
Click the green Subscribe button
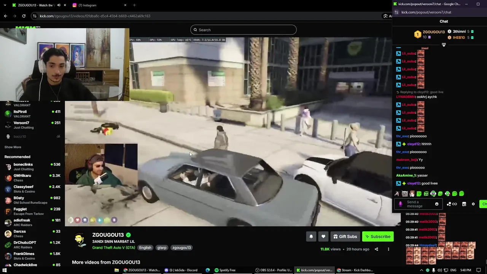point(378,236)
